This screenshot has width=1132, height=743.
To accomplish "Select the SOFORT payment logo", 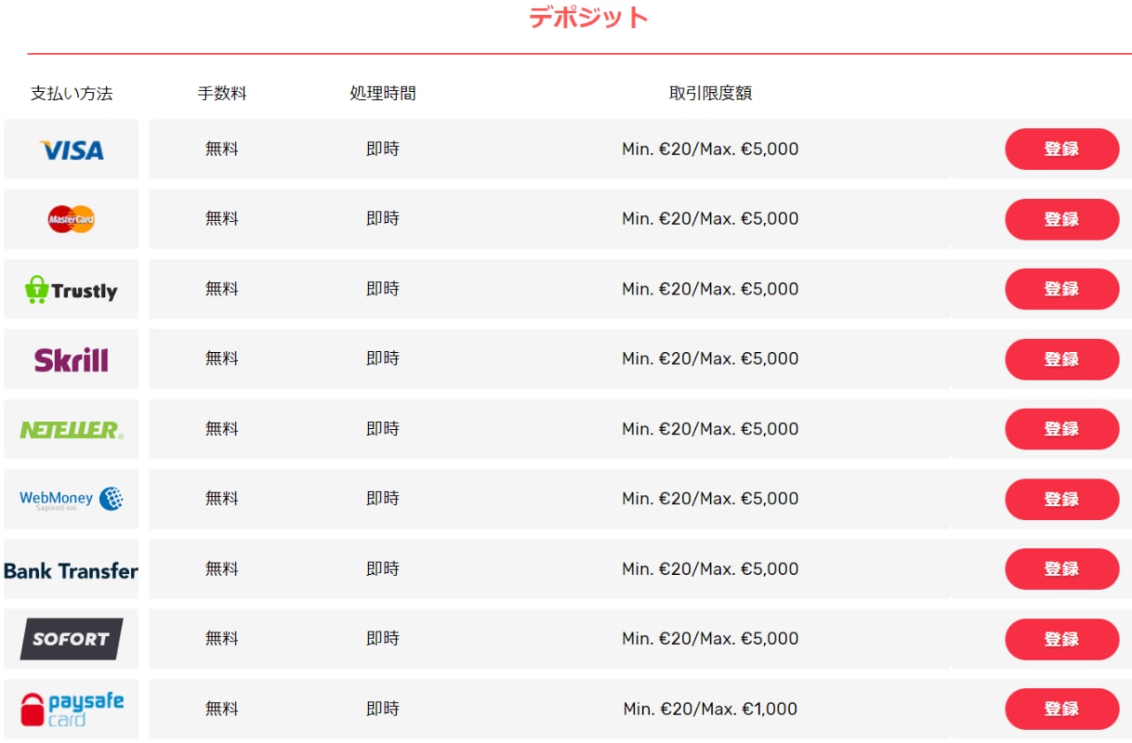I will coord(72,639).
